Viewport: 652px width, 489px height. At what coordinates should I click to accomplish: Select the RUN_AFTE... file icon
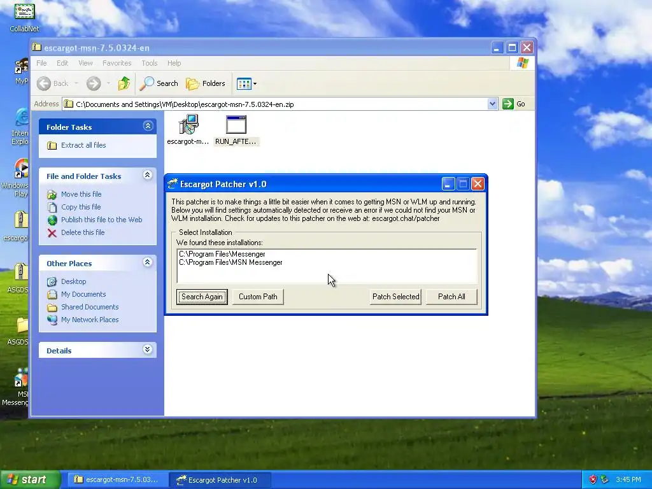tap(236, 124)
